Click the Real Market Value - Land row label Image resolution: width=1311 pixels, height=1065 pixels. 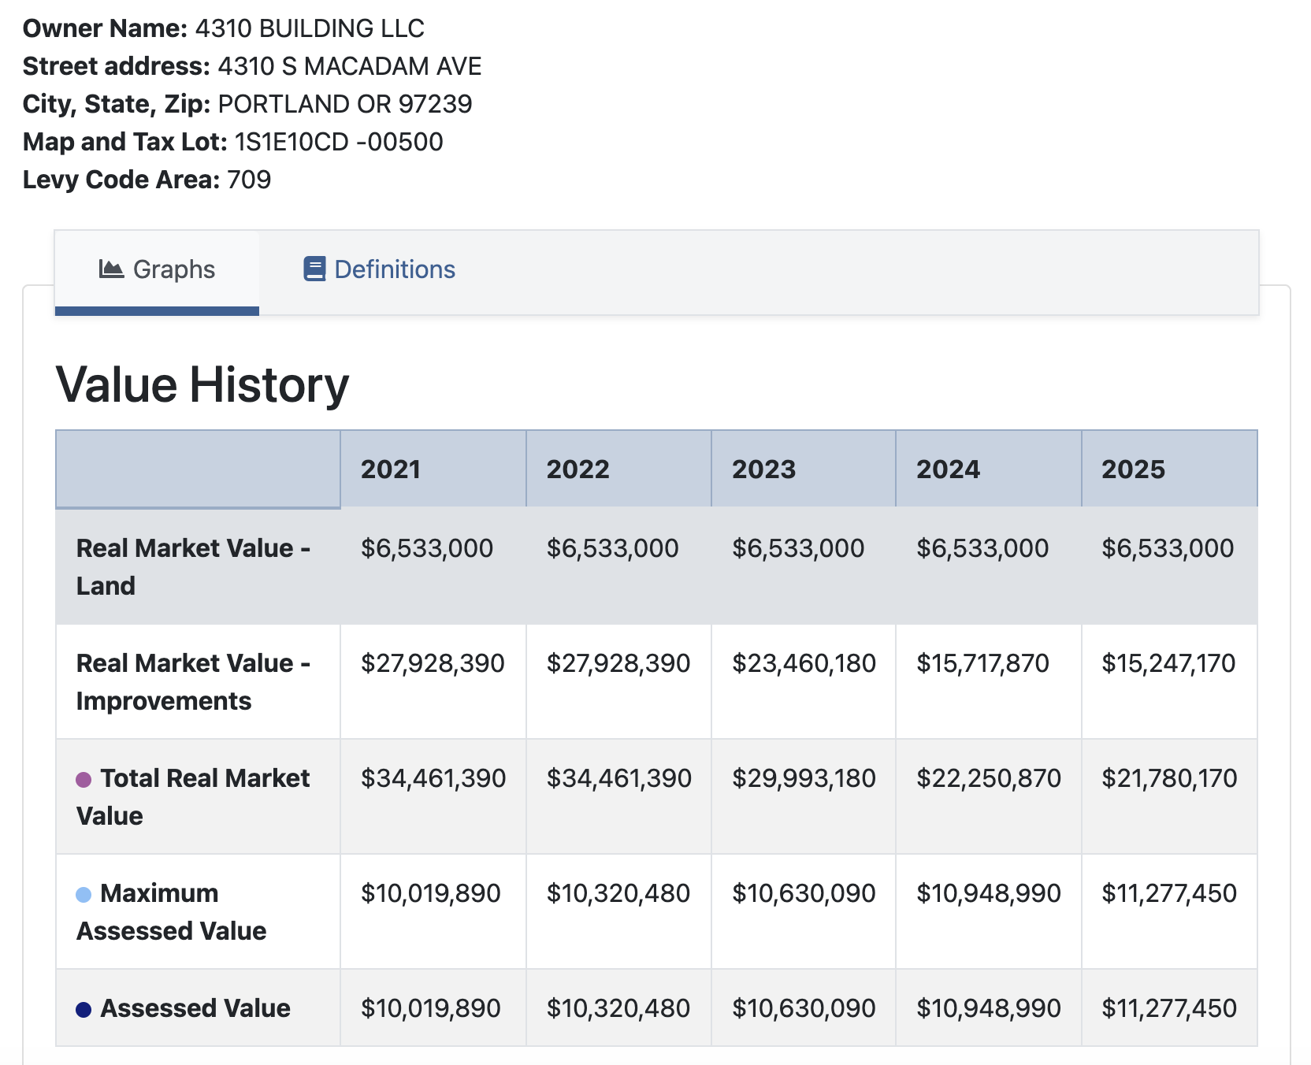[192, 566]
